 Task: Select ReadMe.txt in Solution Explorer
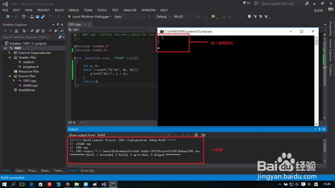pos(26,90)
